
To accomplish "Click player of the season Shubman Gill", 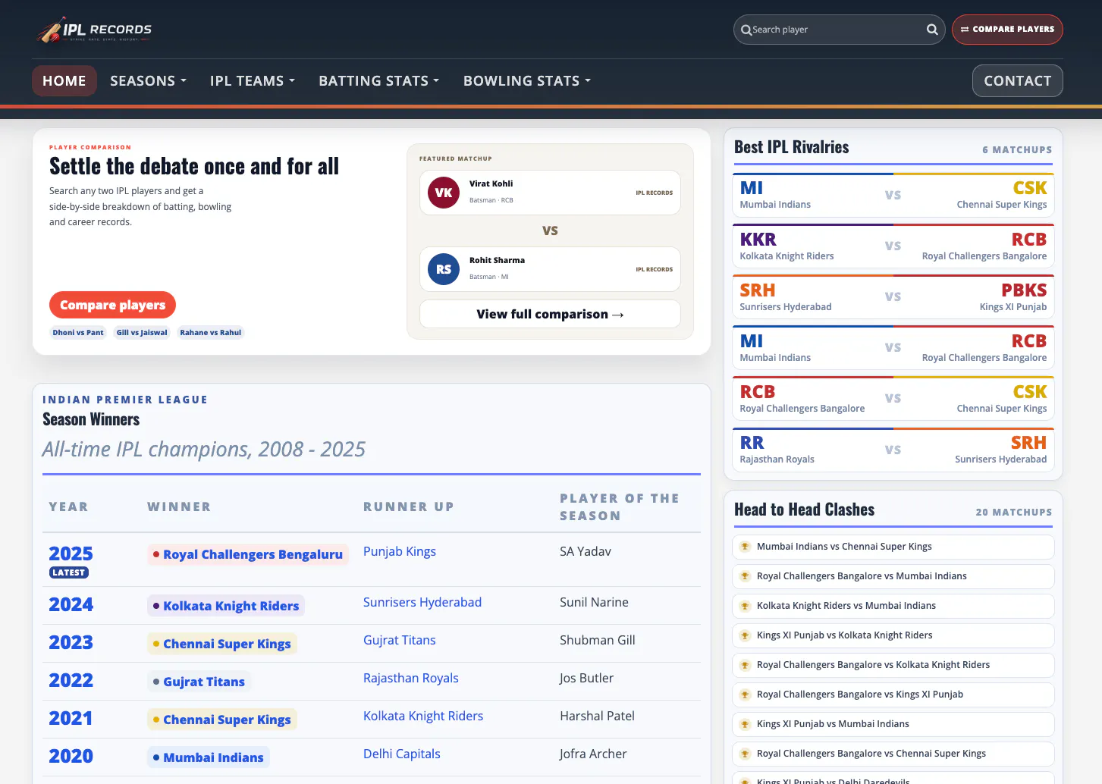I will (598, 640).
